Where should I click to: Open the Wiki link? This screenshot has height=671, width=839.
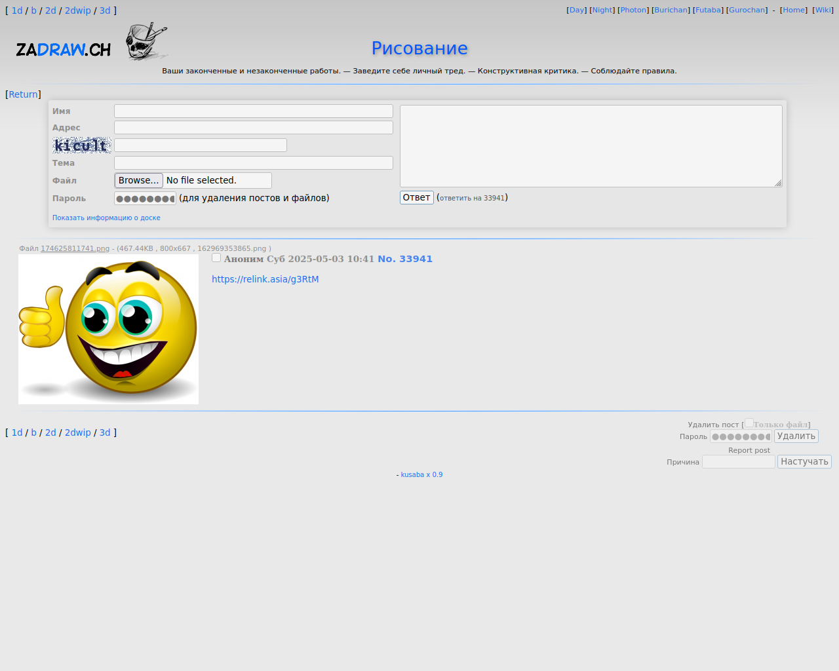click(823, 10)
